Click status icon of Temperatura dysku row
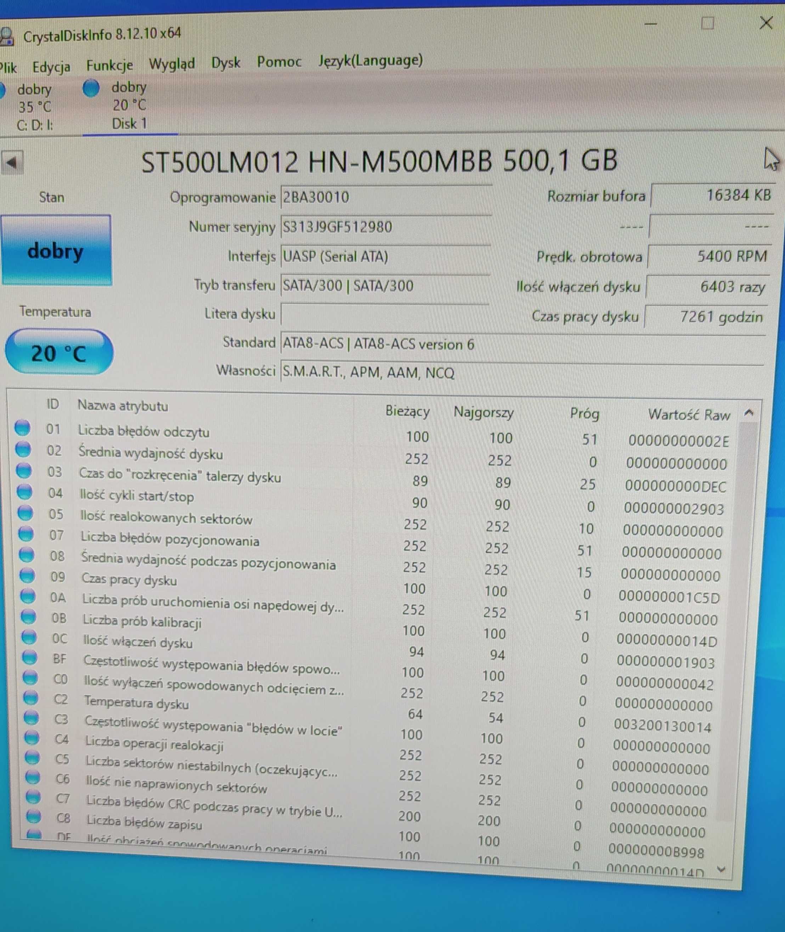Image resolution: width=785 pixels, height=932 pixels. (x=31, y=698)
